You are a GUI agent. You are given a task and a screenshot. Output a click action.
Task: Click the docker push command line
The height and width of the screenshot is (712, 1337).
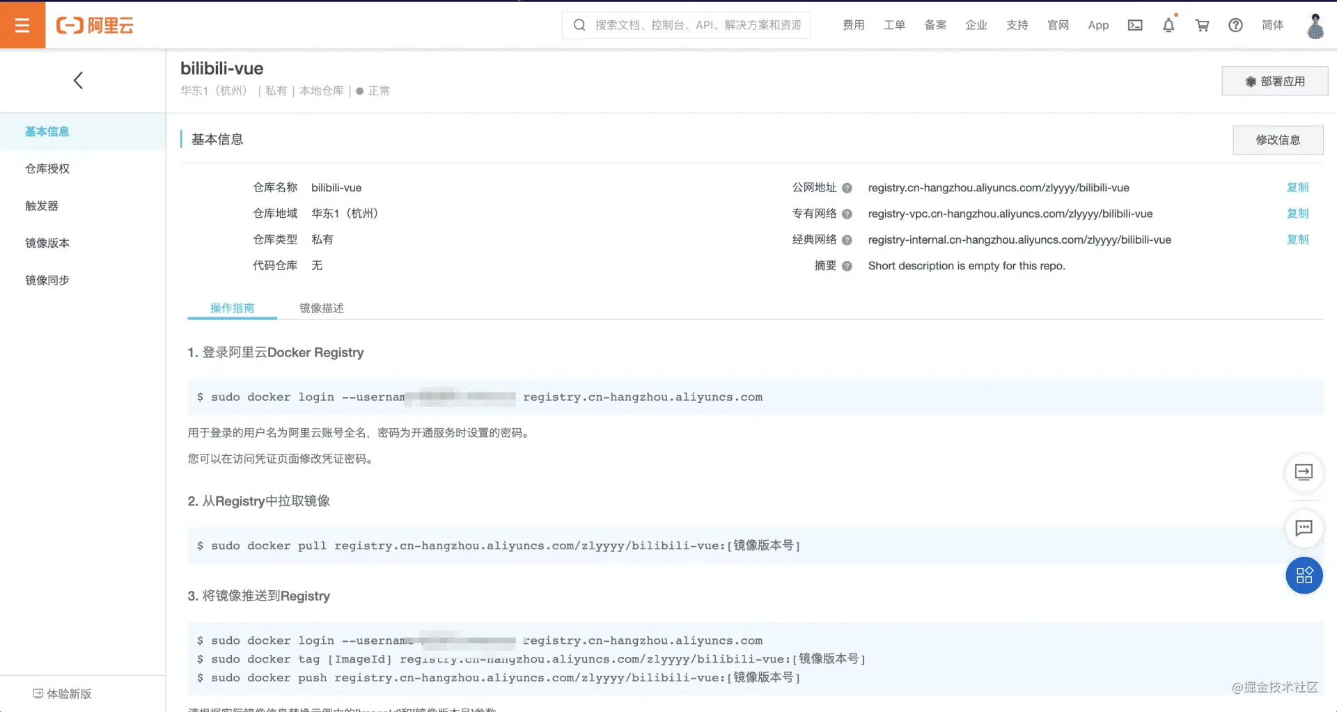pyautogui.click(x=499, y=678)
